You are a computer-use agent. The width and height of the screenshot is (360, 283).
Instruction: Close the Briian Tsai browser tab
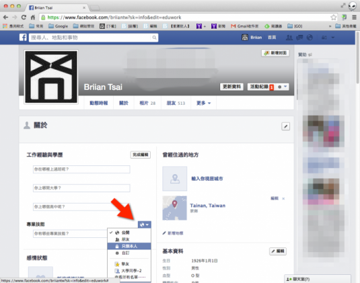click(x=84, y=7)
